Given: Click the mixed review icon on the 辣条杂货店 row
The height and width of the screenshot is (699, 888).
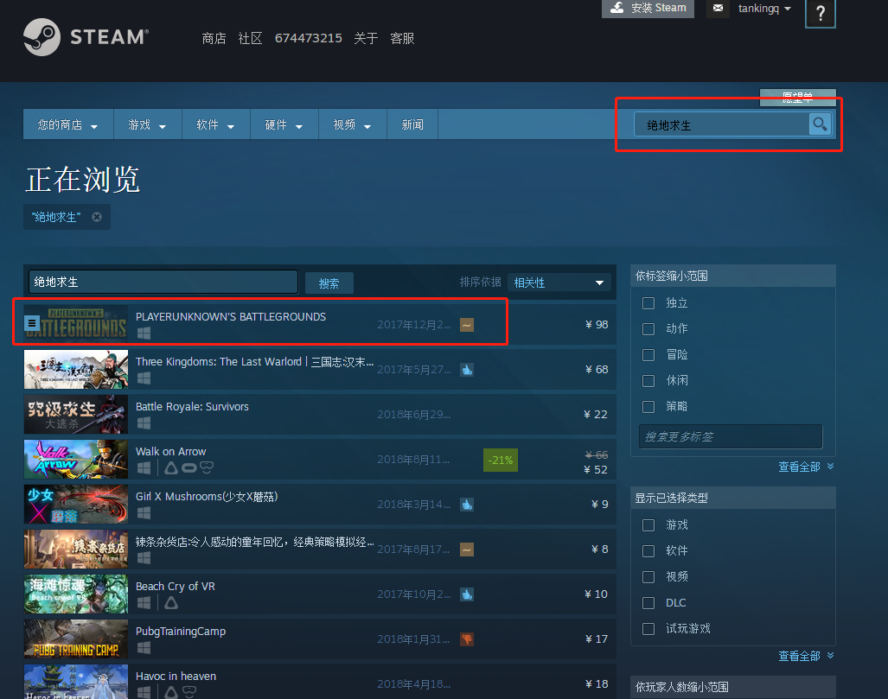Looking at the screenshot, I should (467, 550).
